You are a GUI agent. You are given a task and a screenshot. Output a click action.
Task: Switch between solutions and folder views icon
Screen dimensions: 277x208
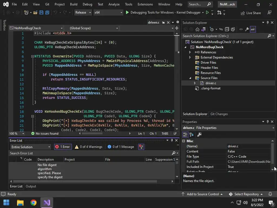(203, 29)
